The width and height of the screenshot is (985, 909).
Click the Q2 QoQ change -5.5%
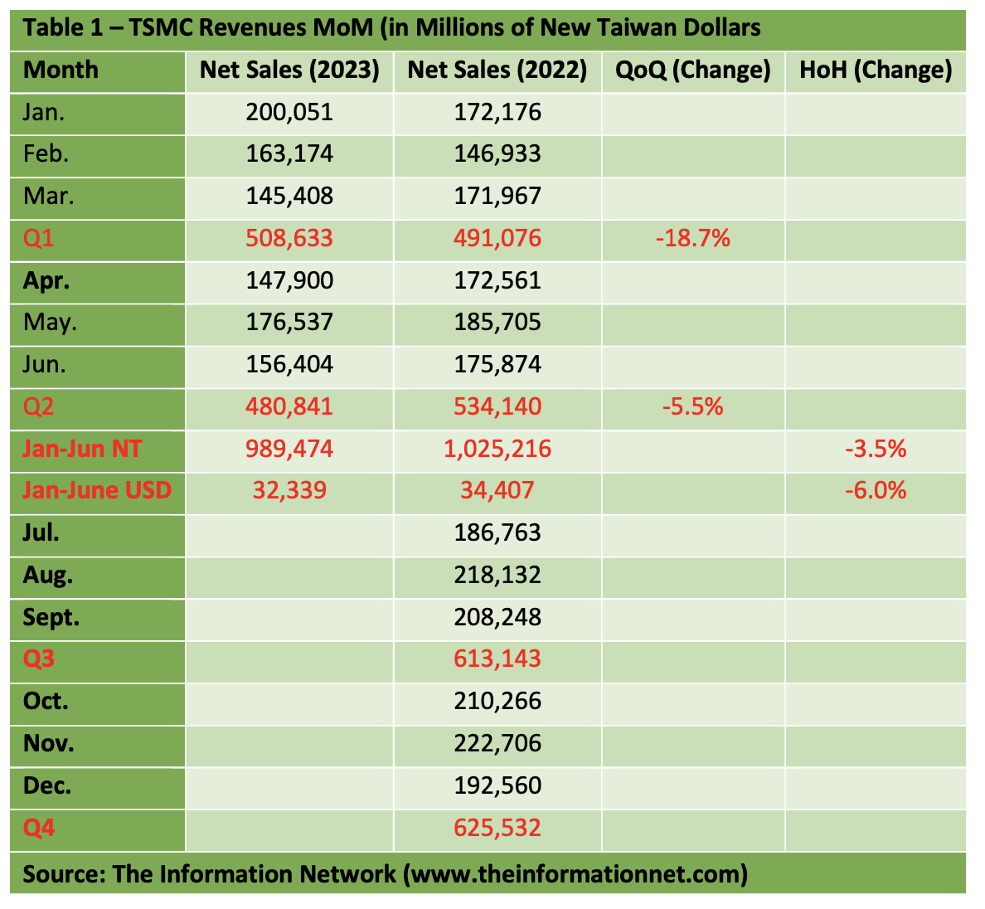[x=693, y=407]
